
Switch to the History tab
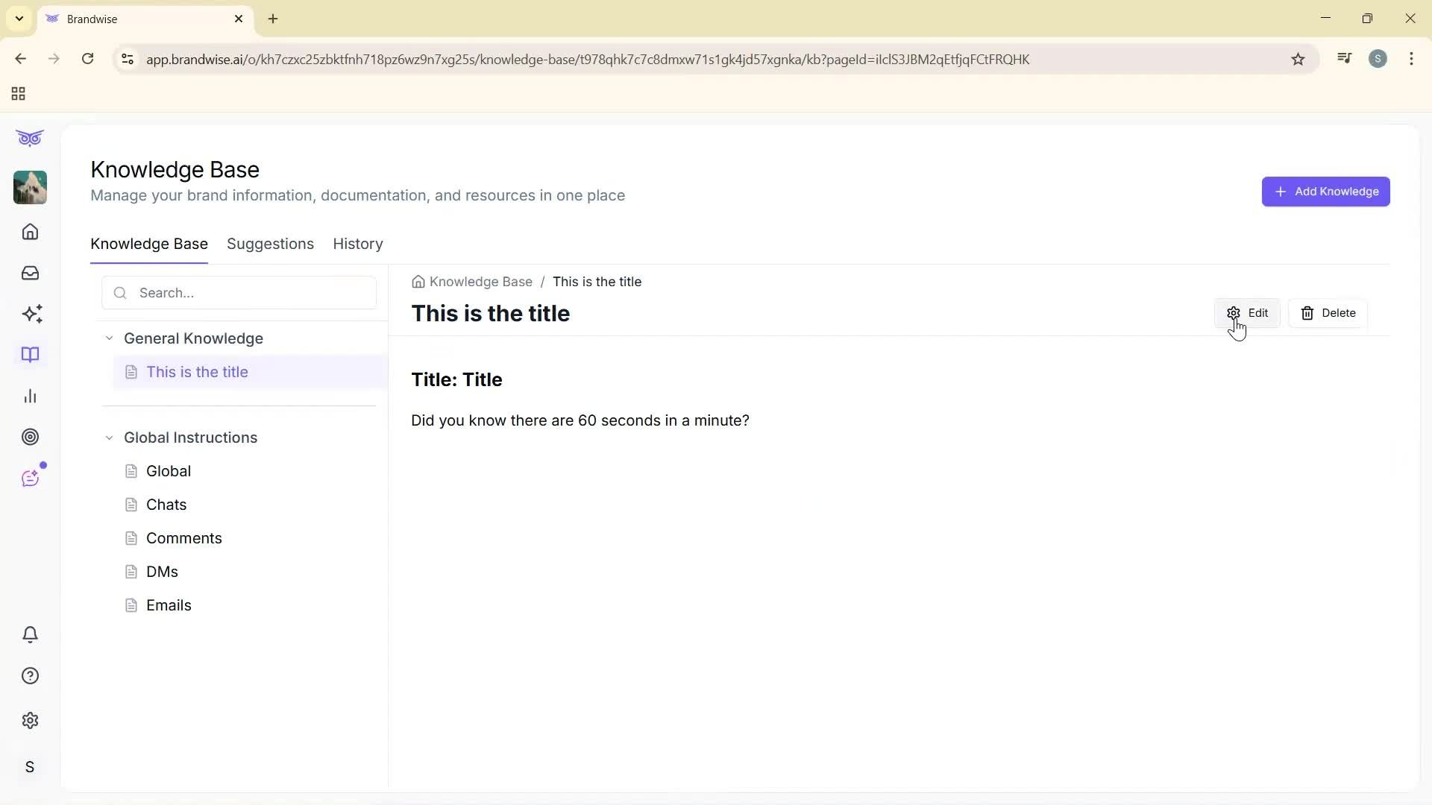(x=357, y=244)
